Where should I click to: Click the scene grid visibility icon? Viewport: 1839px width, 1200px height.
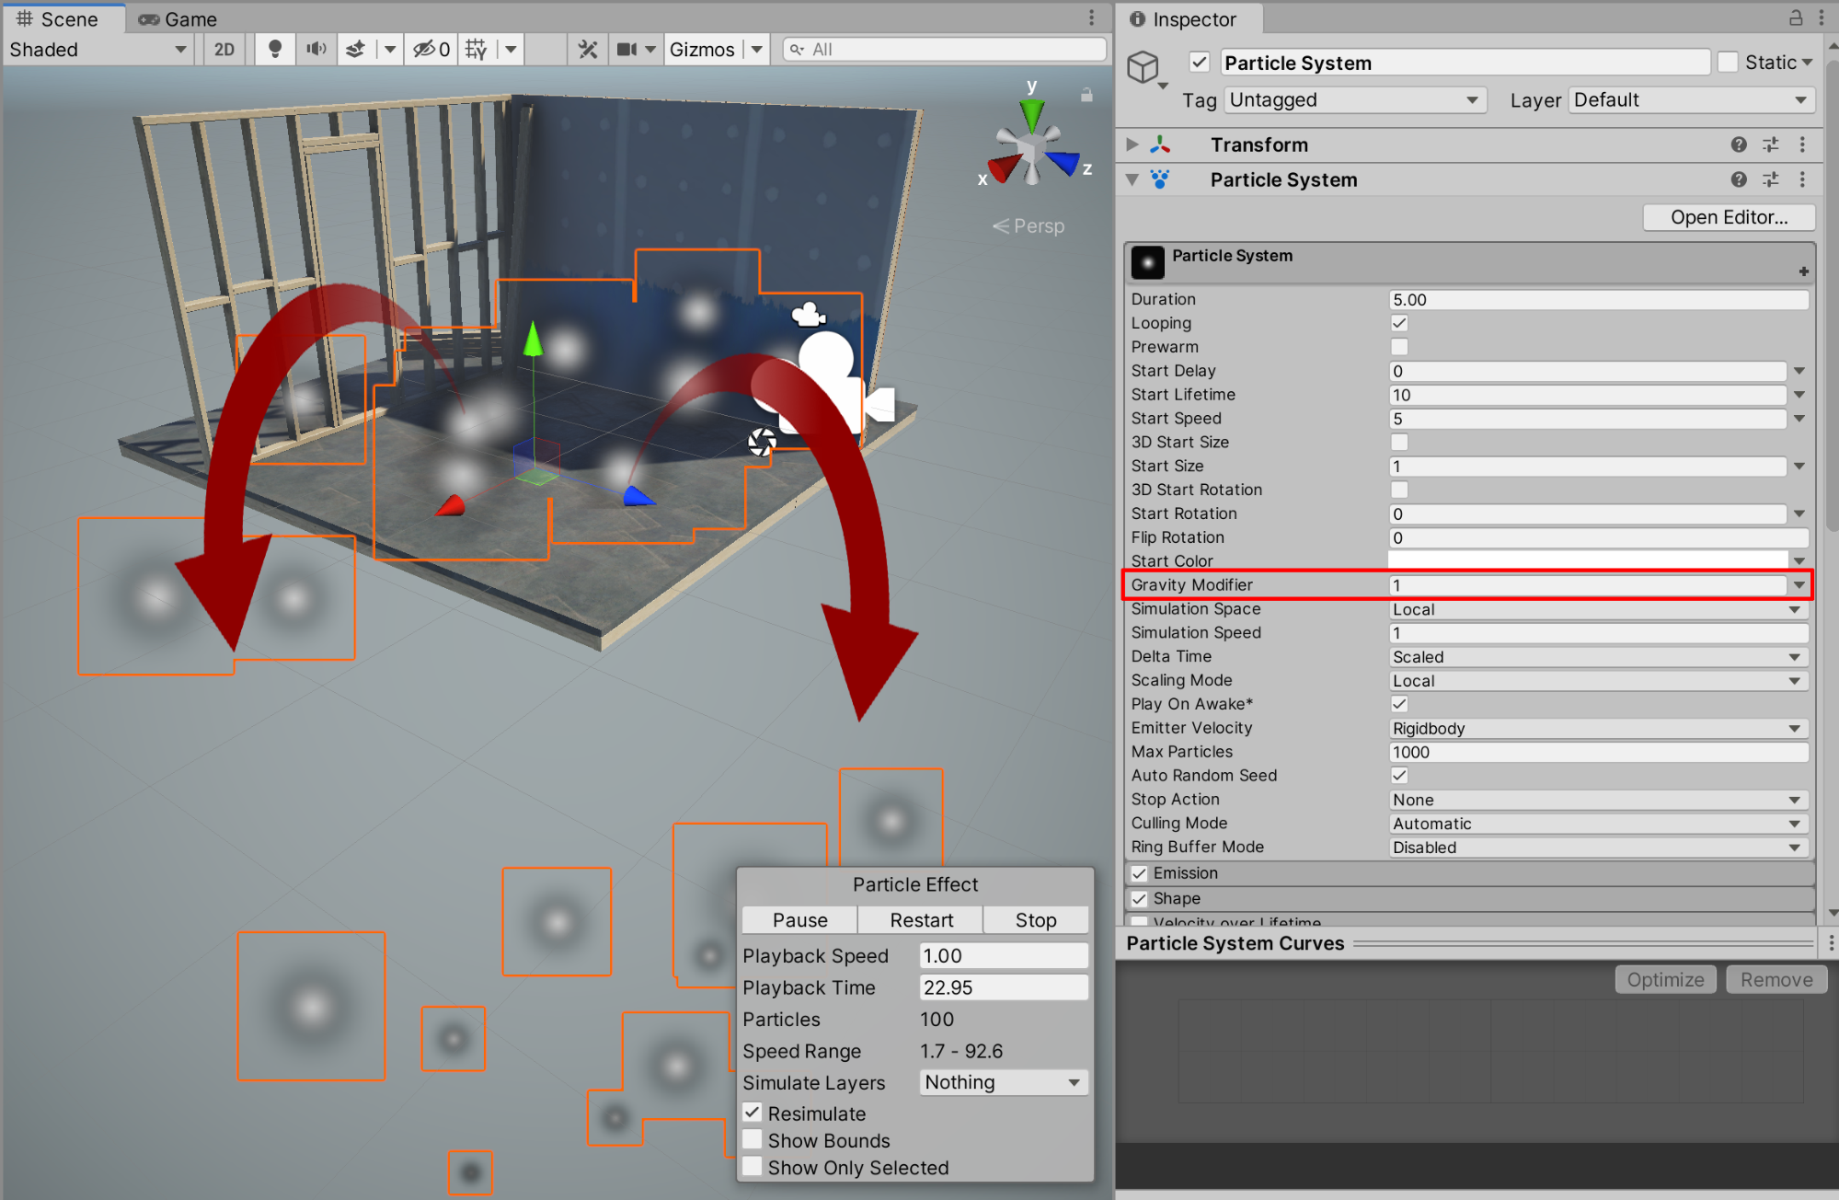click(x=476, y=50)
